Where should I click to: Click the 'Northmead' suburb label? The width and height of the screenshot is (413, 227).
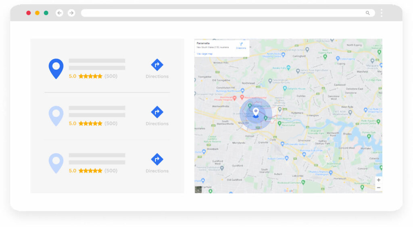(248, 83)
